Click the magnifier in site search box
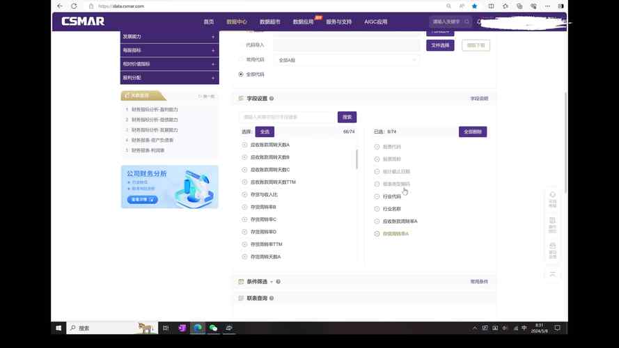The width and height of the screenshot is (619, 348). [x=467, y=22]
